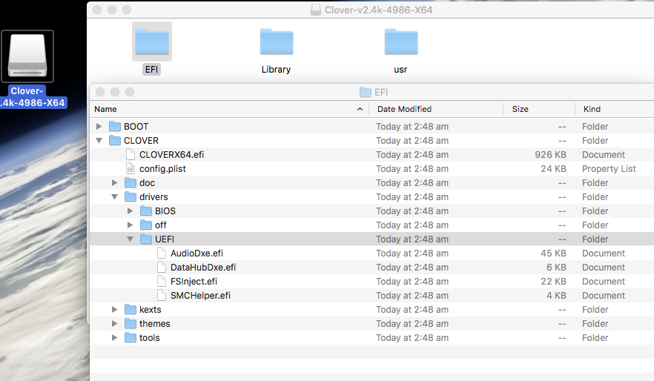Expand the themes folder disclosure triangle
654x381 pixels.
point(114,323)
